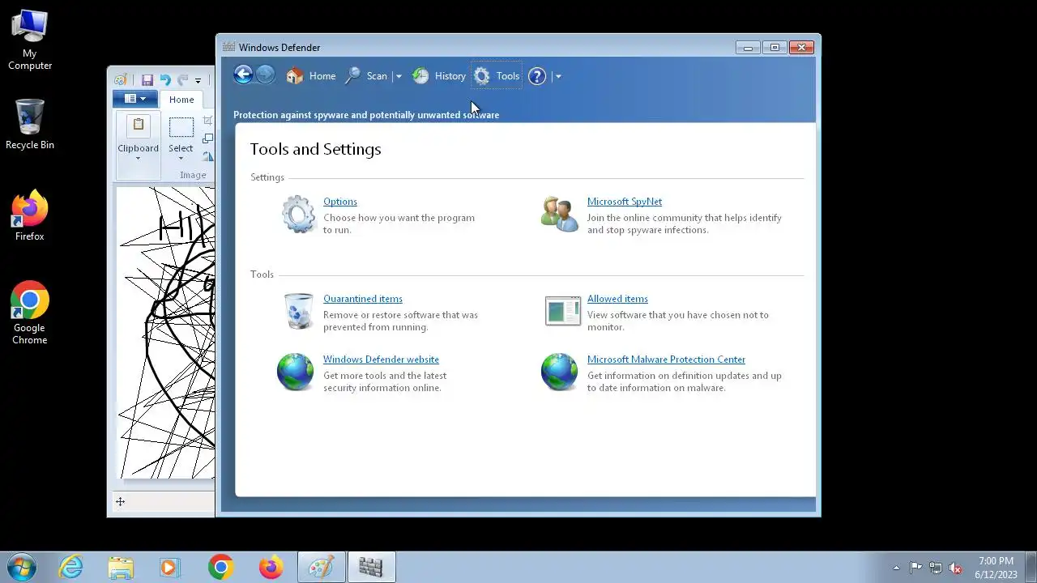Open the Paint application menu button
The height and width of the screenshot is (583, 1037).
click(x=135, y=99)
